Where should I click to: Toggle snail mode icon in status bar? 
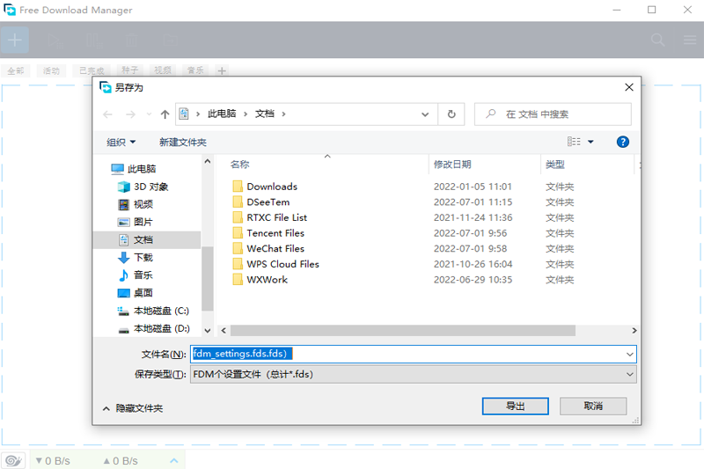(13, 460)
